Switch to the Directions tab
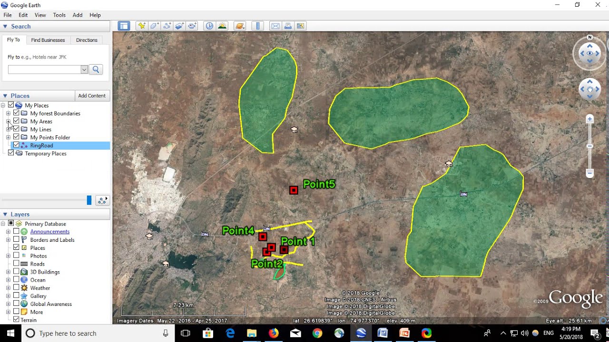The width and height of the screenshot is (609, 342). 87,40
